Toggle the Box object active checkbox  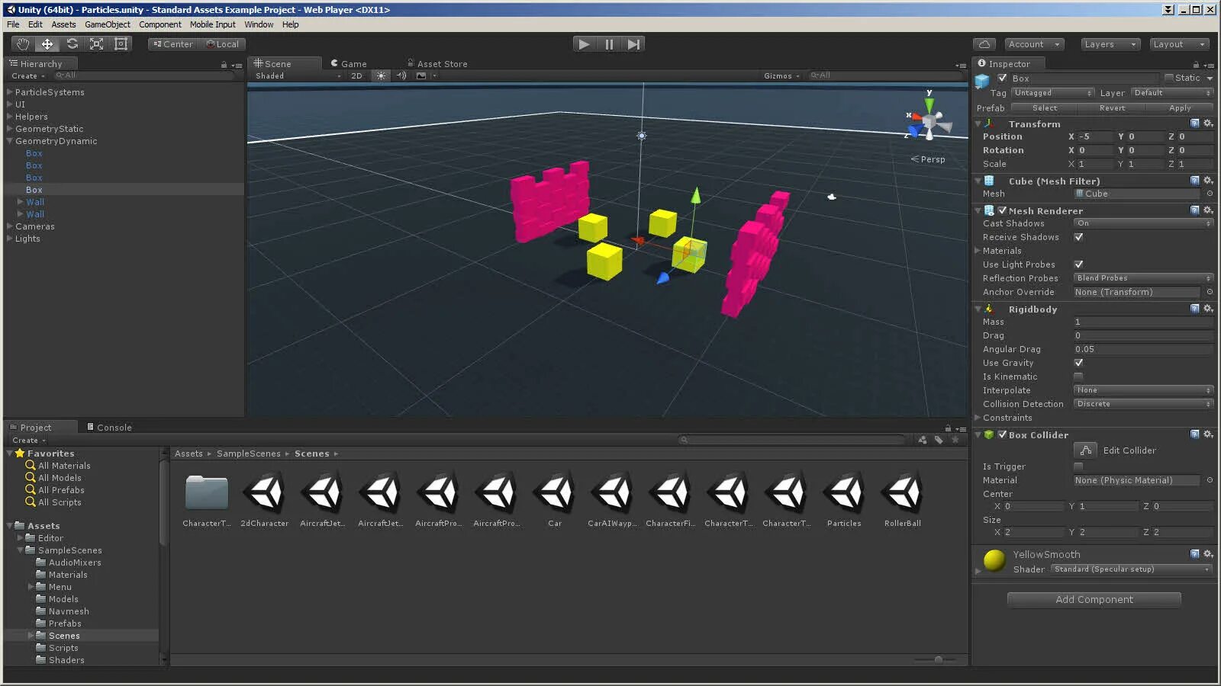point(1002,79)
